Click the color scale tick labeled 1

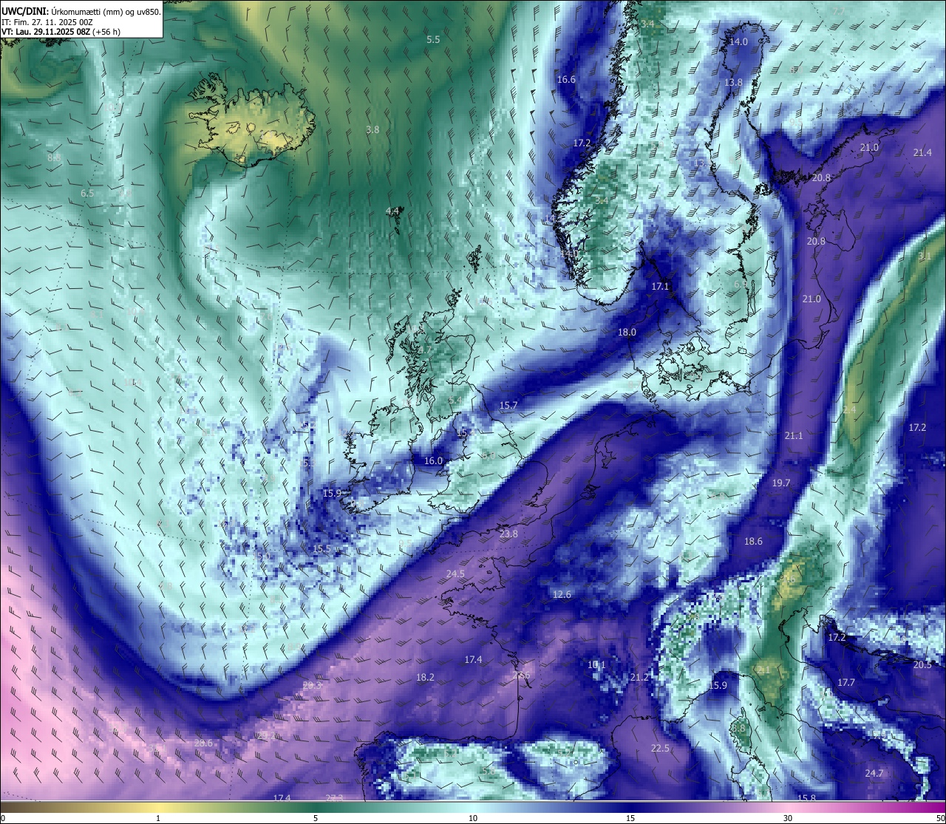coord(158,818)
